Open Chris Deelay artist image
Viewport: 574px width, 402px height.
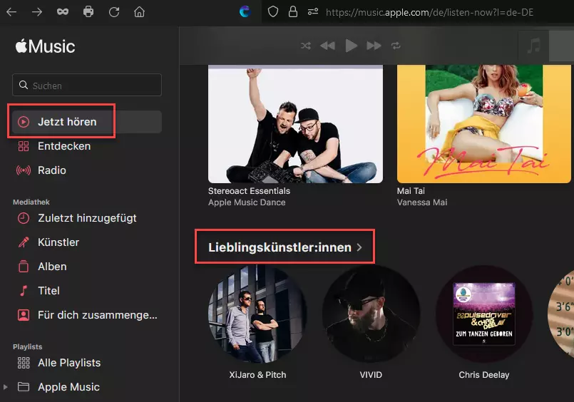[x=484, y=314]
